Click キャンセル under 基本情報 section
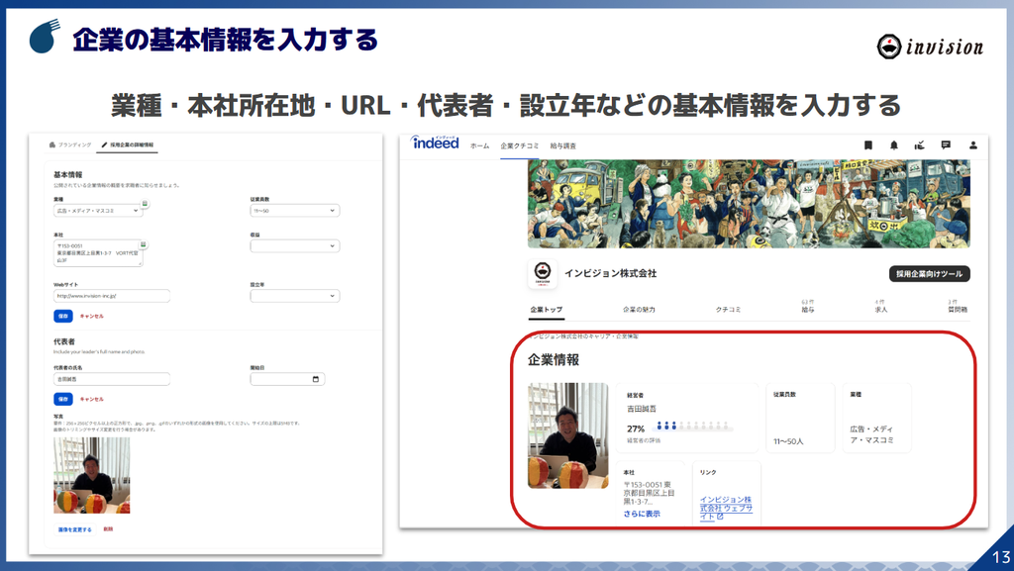Viewport: 1014px width, 571px height. [x=91, y=317]
